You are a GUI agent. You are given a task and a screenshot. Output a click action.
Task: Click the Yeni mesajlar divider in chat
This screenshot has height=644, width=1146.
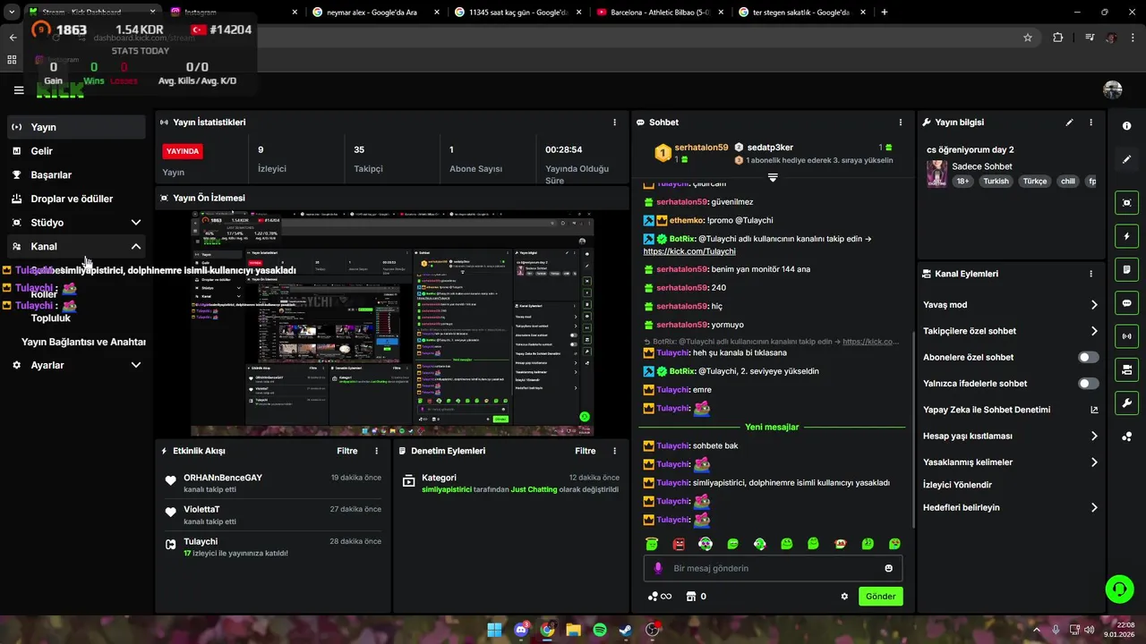(771, 428)
